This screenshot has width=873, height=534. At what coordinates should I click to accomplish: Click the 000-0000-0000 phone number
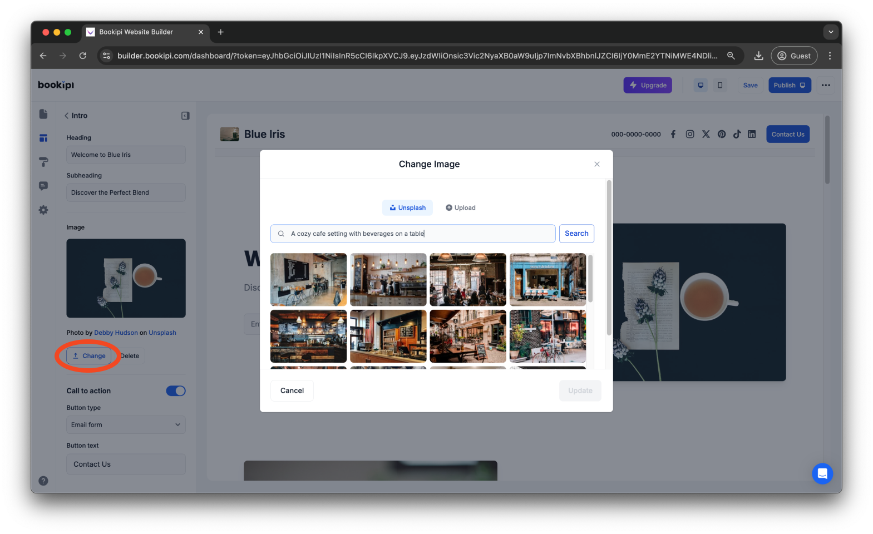(636, 135)
